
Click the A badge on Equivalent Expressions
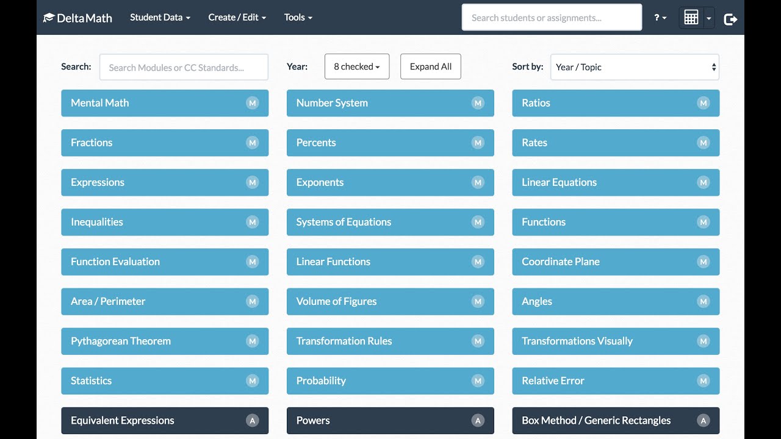(x=252, y=420)
